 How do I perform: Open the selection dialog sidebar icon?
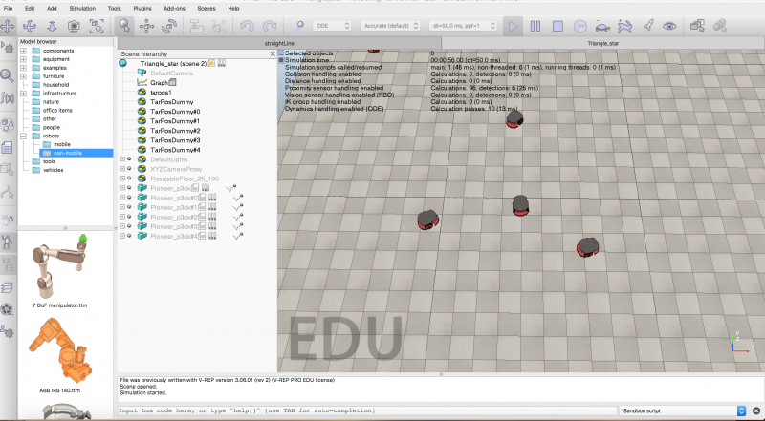coord(7,219)
